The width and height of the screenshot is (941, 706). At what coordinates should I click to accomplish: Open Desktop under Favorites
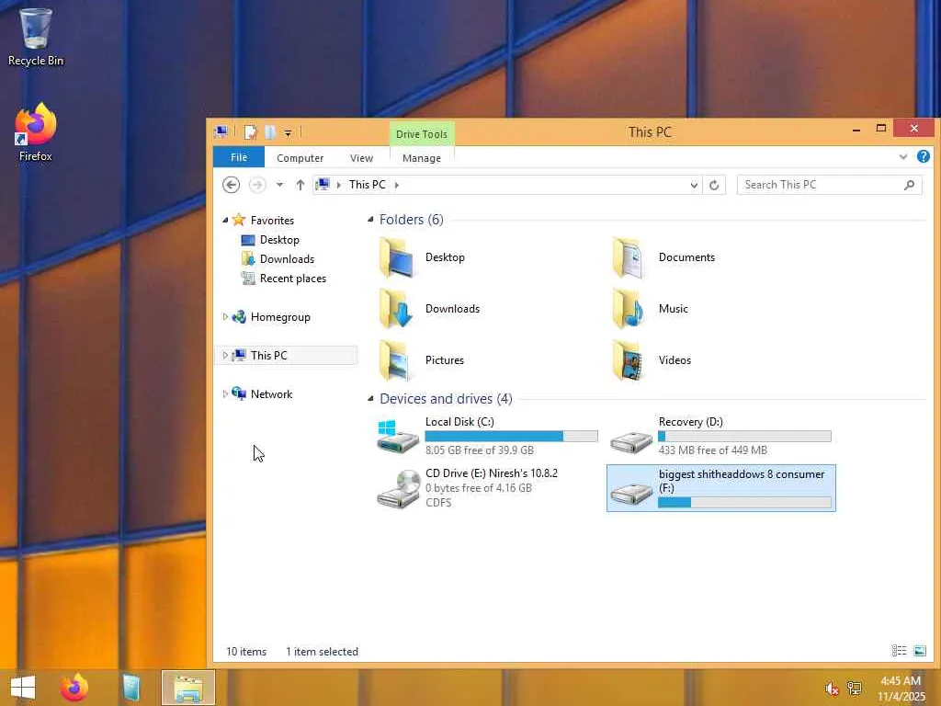tap(279, 240)
